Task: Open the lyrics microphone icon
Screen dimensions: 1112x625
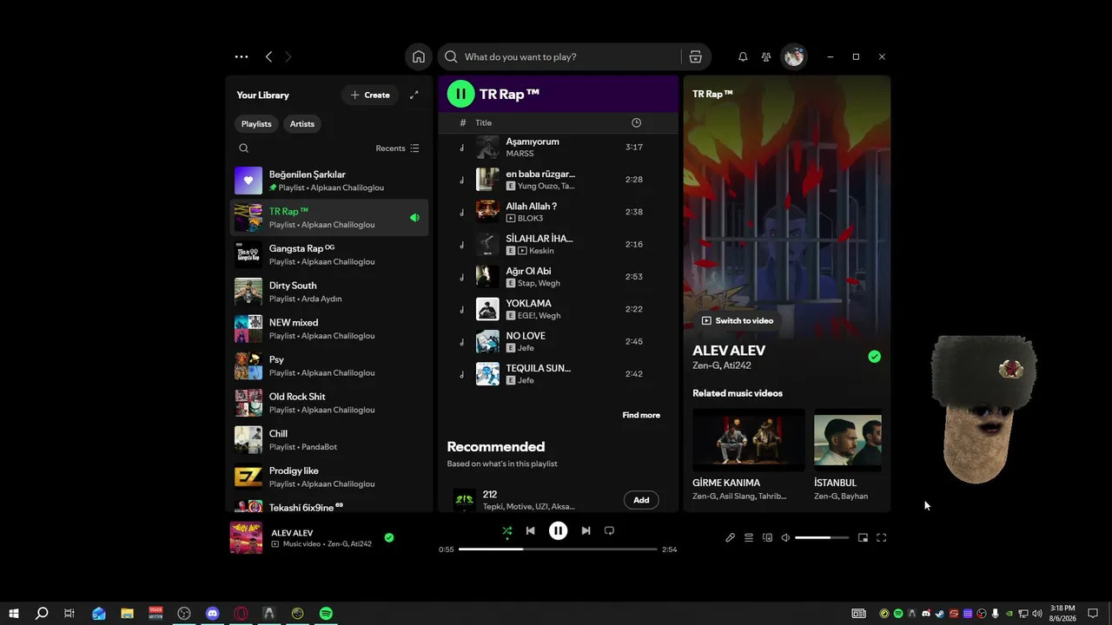Action: [731, 537]
